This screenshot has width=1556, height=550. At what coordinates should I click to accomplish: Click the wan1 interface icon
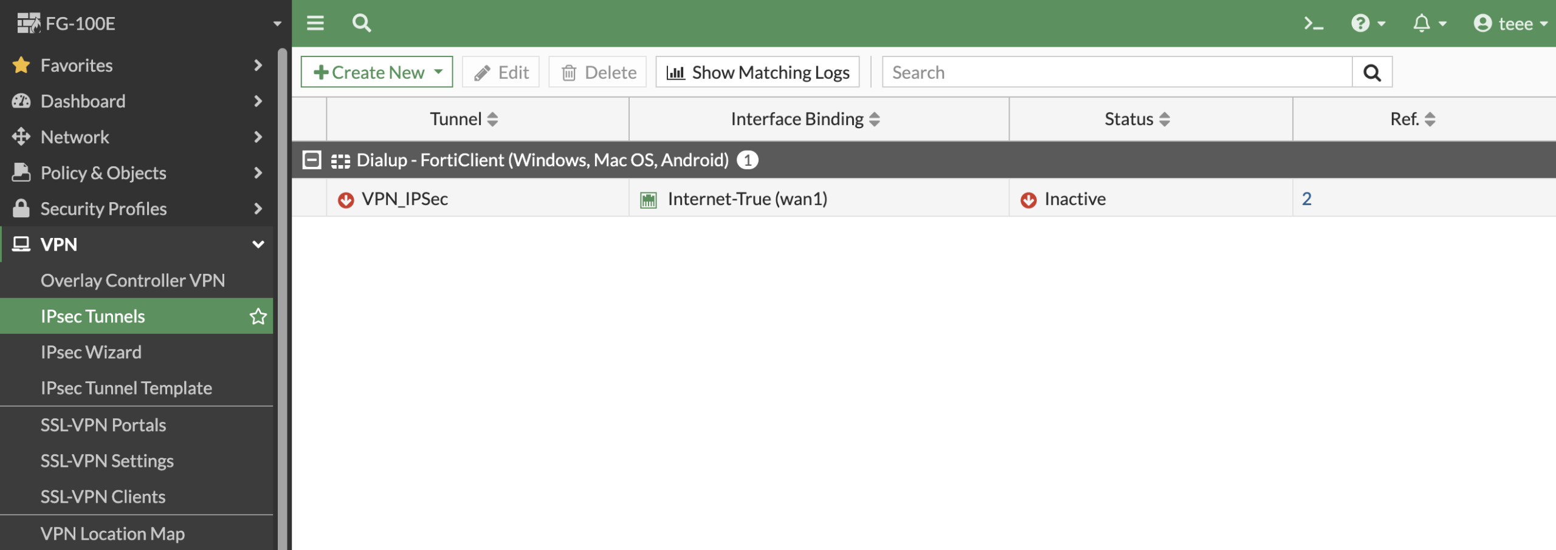click(x=649, y=200)
